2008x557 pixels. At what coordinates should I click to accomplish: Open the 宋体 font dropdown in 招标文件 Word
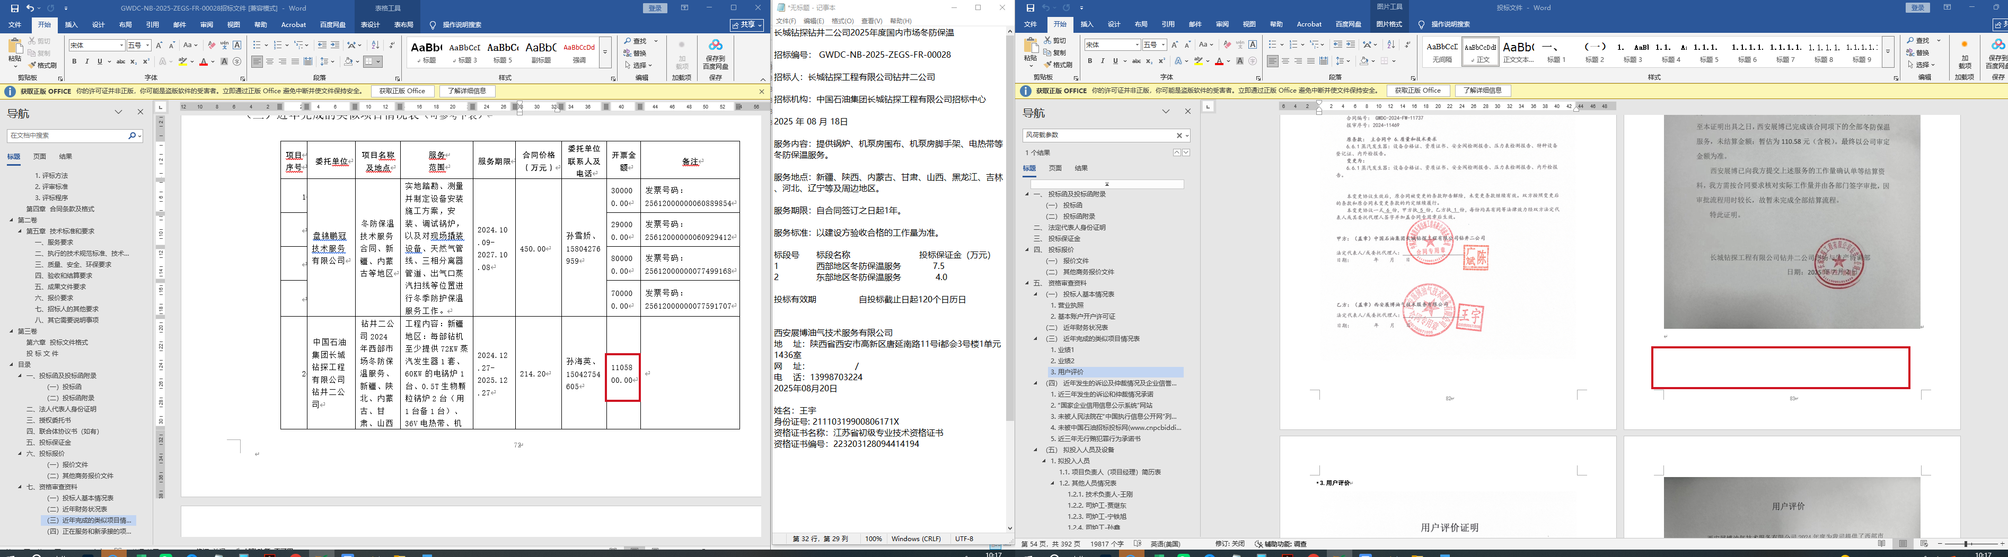[x=121, y=45]
